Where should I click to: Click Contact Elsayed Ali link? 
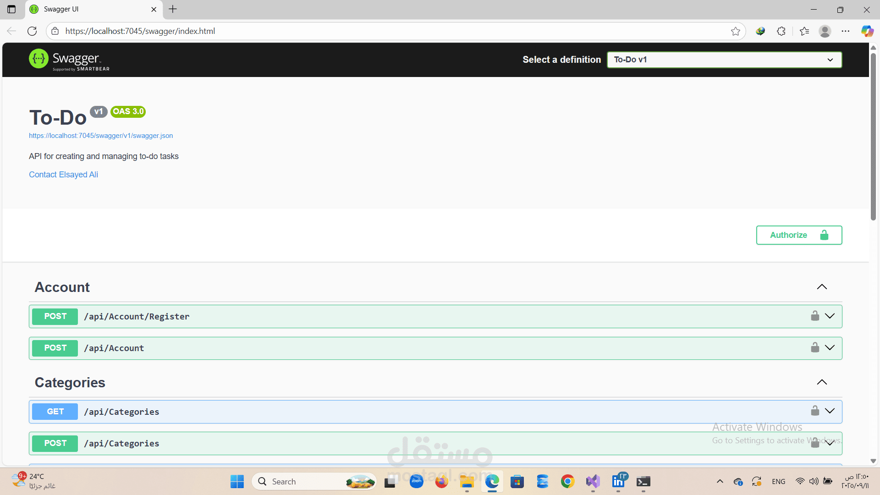pyautogui.click(x=63, y=175)
